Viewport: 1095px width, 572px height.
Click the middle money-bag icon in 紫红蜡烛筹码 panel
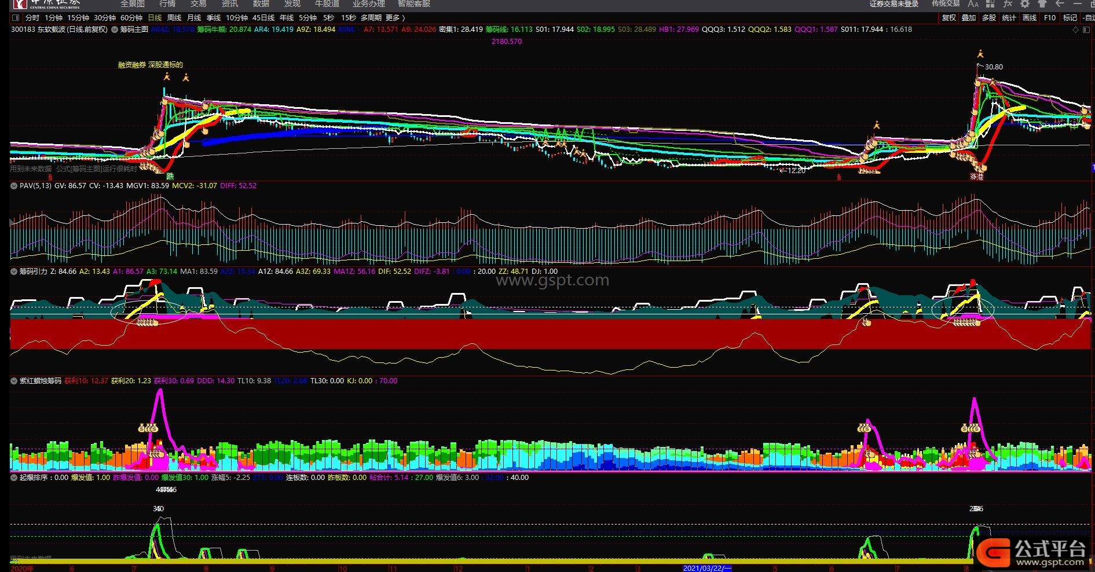(865, 428)
